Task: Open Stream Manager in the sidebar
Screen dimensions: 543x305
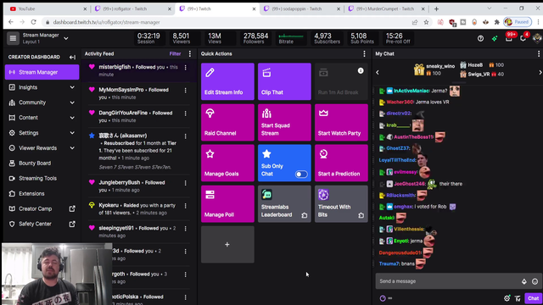Action: (x=42, y=72)
